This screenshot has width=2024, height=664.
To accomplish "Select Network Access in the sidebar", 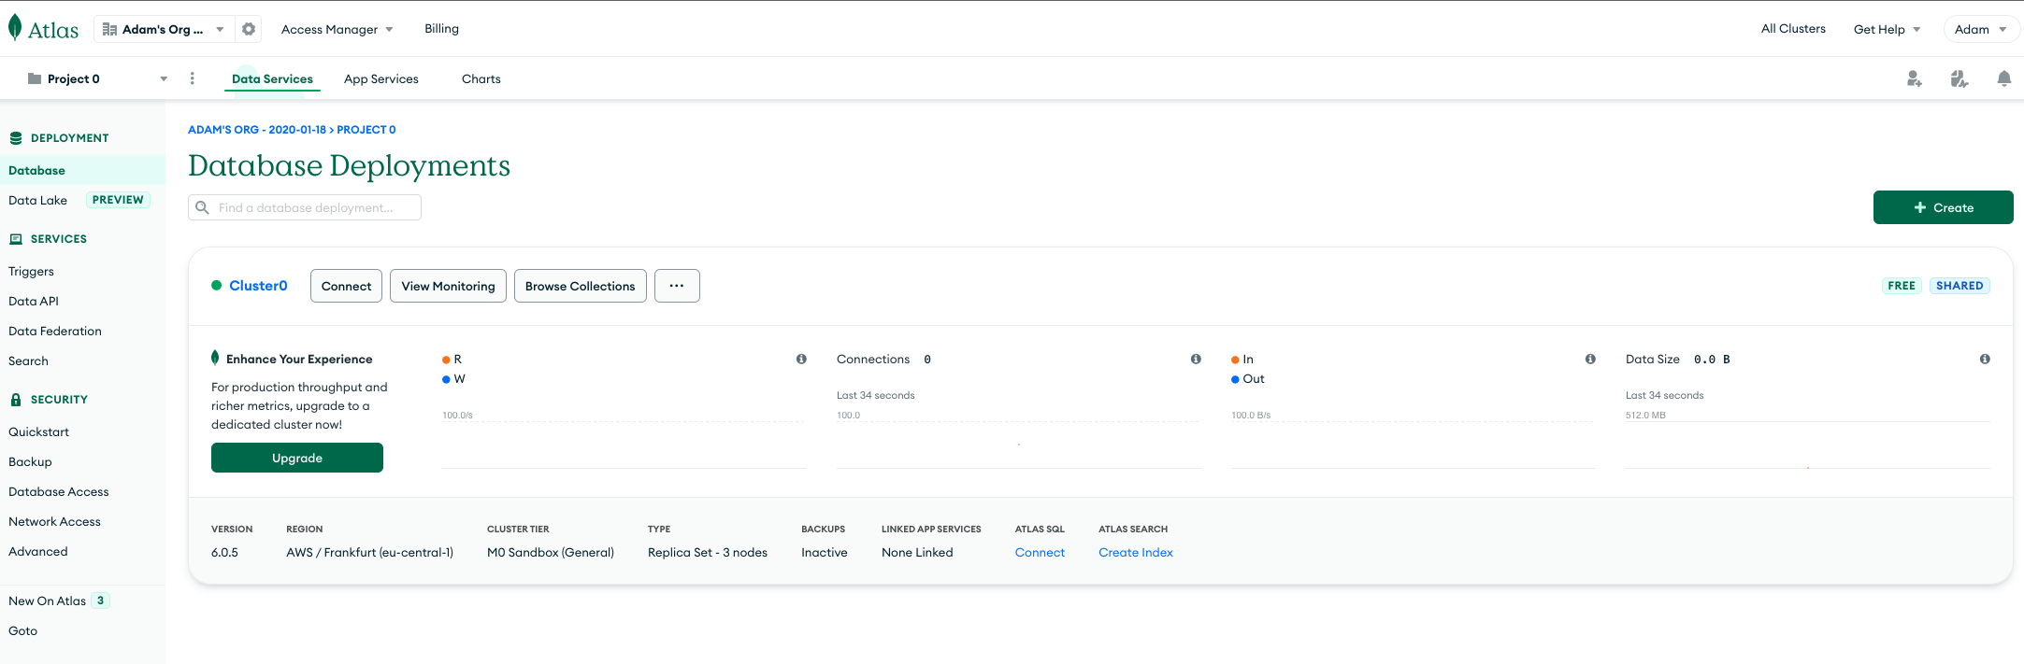I will click(54, 522).
